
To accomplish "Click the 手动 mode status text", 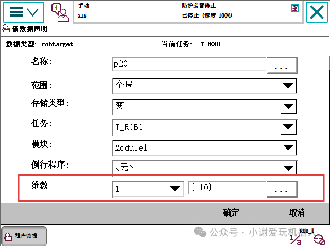I will click(x=83, y=6).
